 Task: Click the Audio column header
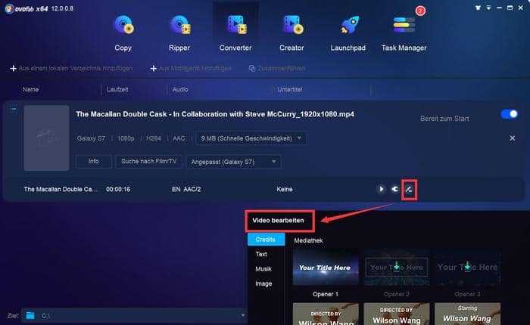[x=180, y=89]
